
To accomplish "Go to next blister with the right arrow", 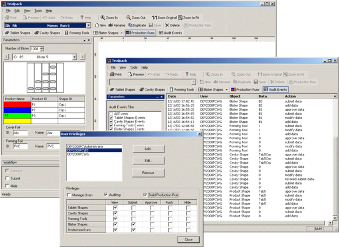I will pyautogui.click(x=82, y=57).
